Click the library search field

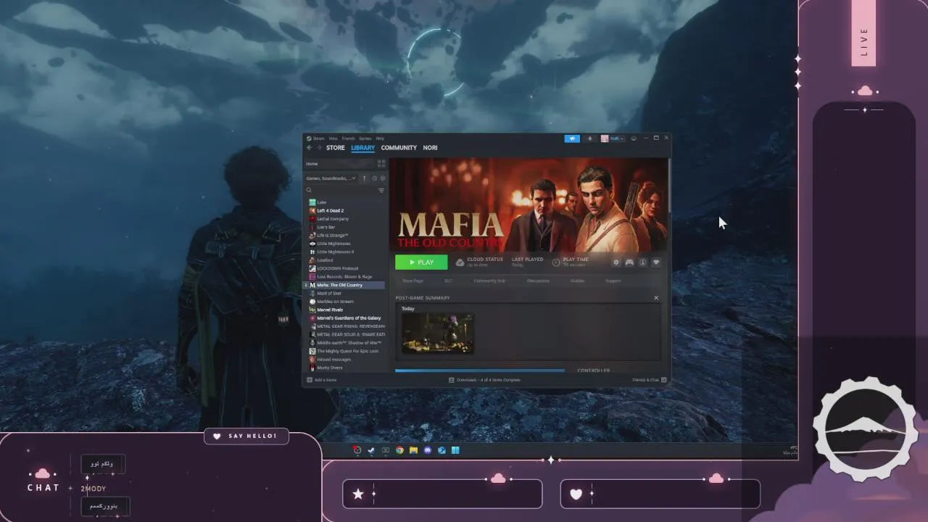click(339, 190)
